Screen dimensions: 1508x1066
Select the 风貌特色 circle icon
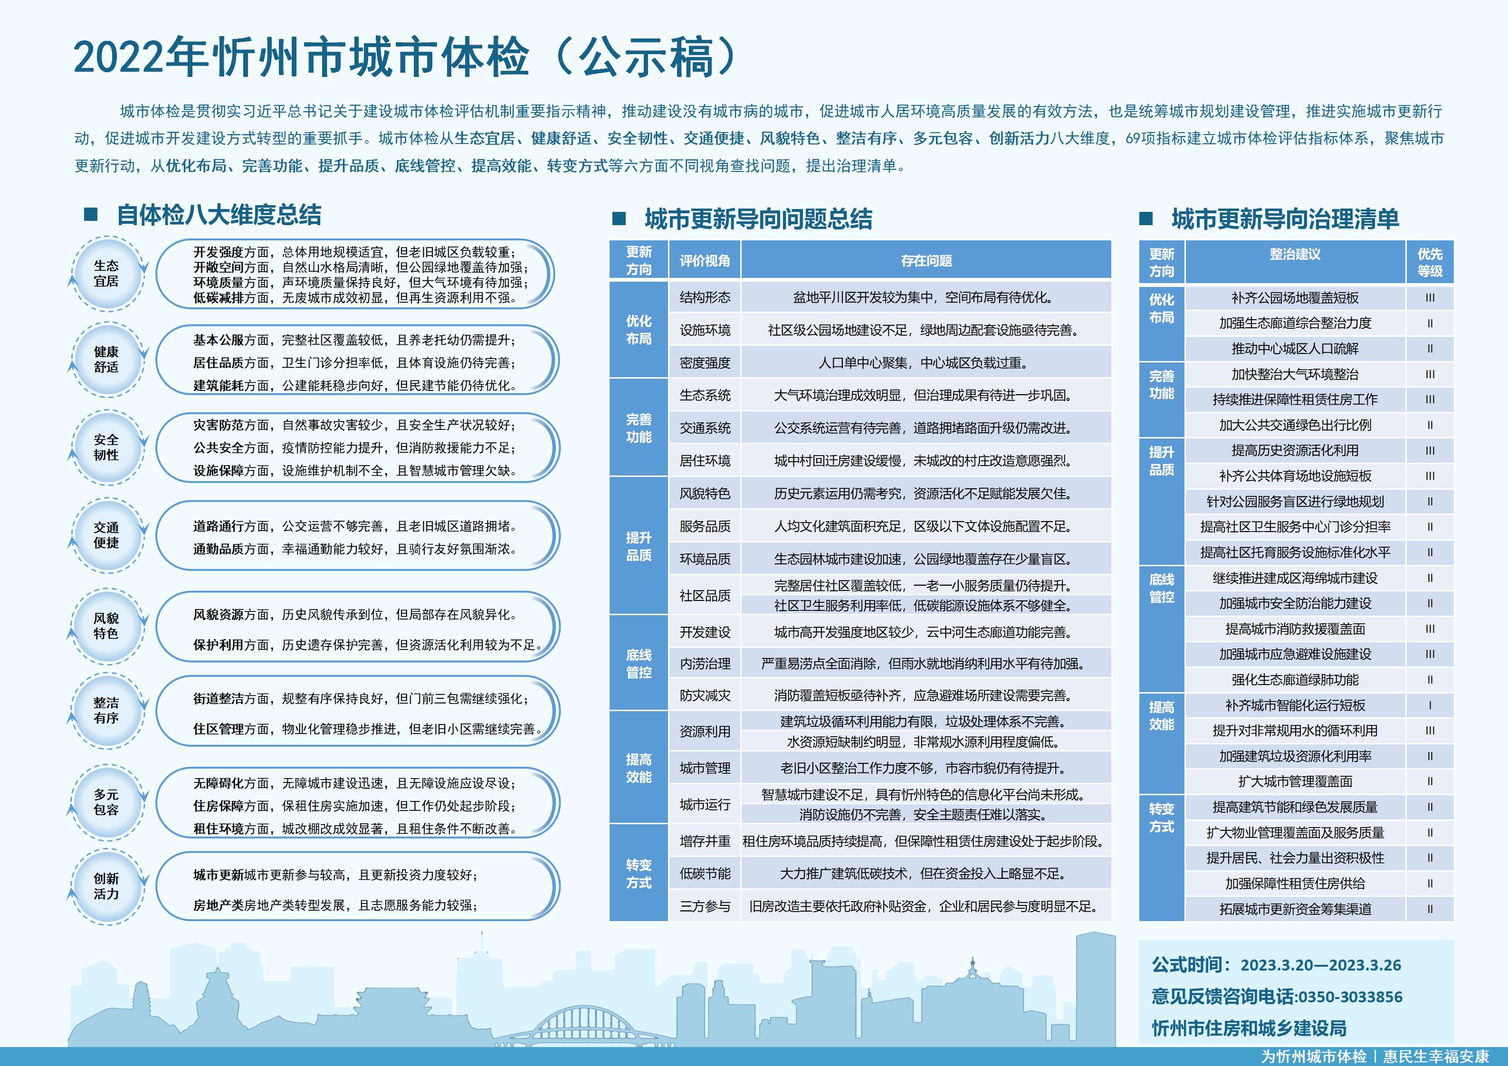tap(106, 626)
